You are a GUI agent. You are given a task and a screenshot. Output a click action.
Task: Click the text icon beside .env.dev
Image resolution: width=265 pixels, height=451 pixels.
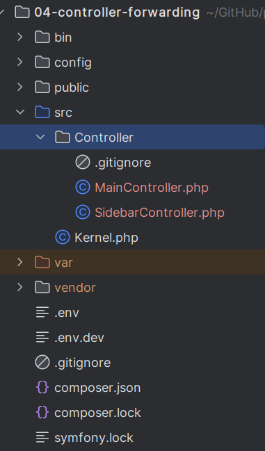(42, 338)
